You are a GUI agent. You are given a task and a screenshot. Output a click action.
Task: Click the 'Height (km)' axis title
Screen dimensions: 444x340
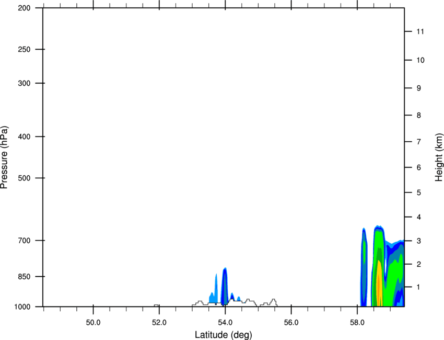coord(439,157)
